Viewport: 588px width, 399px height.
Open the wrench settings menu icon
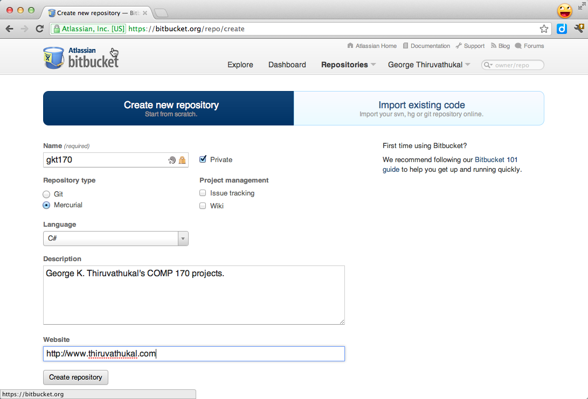[x=579, y=29]
